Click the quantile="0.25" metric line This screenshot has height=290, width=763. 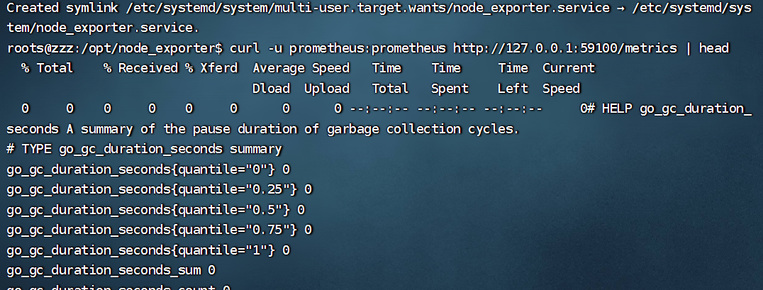tap(159, 190)
